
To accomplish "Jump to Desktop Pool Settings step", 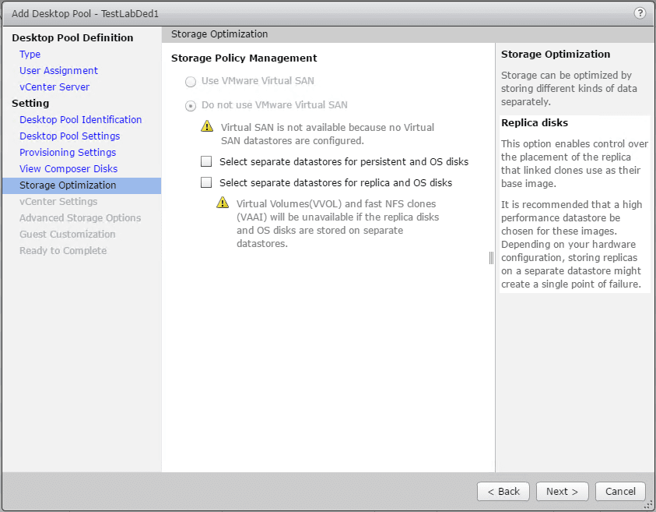I will [69, 136].
